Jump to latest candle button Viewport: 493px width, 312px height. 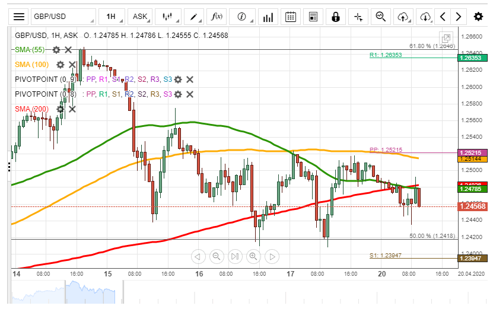tap(235, 257)
